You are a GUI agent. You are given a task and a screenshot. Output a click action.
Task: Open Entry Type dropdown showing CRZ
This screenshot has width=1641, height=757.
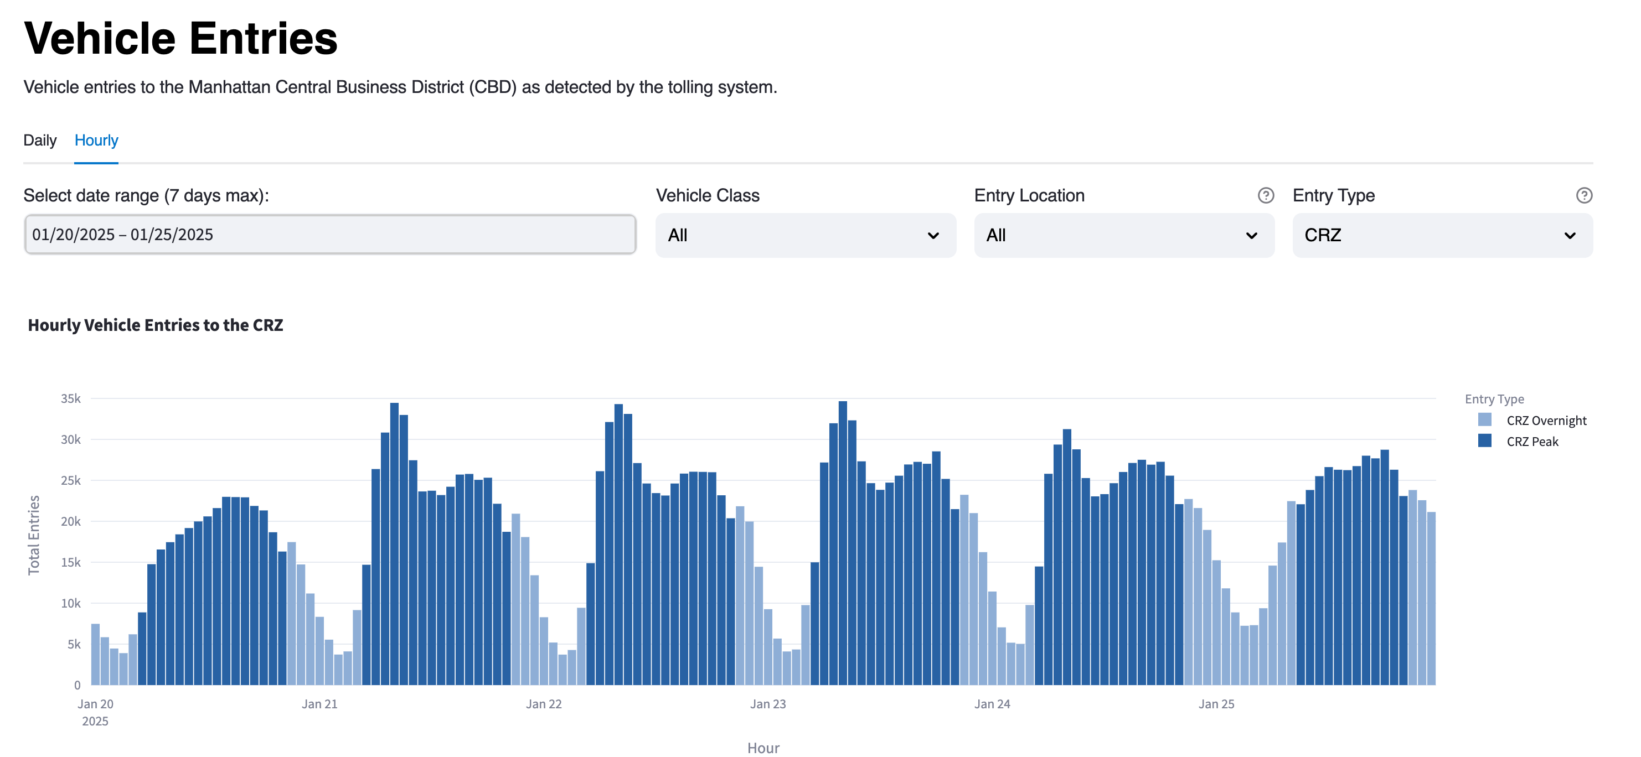click(x=1442, y=236)
